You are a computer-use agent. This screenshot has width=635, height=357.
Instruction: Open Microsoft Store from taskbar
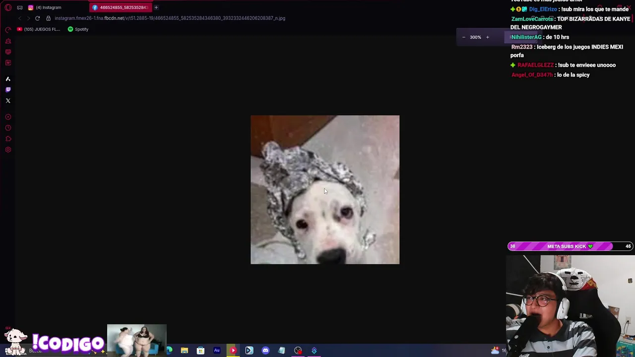click(x=200, y=351)
